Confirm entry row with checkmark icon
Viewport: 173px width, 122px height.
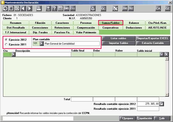click(162, 54)
